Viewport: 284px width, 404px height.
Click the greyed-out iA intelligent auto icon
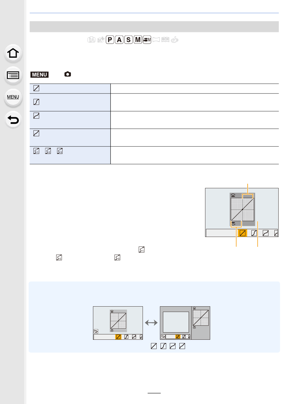91,39
